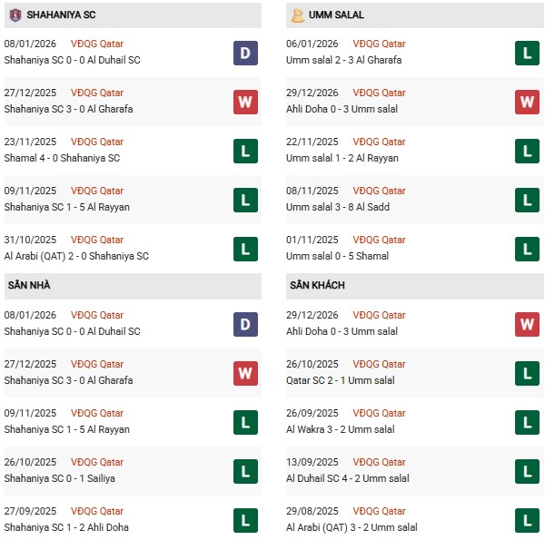Select L badge for Umm salal 0-5 Shamal

click(528, 249)
